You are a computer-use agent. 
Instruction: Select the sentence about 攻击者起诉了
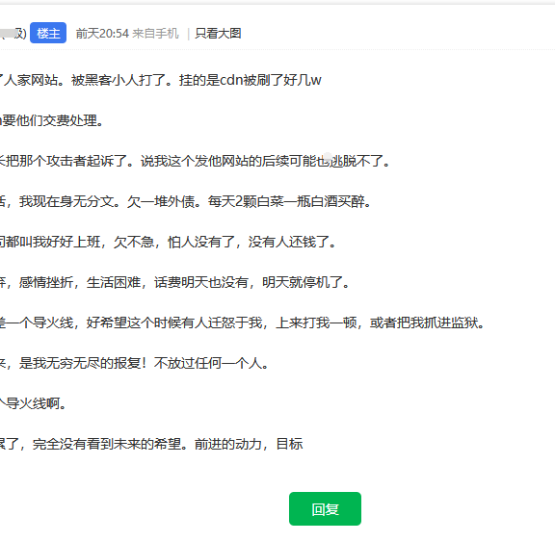click(195, 161)
